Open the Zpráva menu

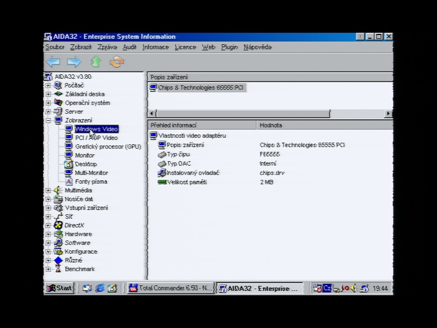107,47
